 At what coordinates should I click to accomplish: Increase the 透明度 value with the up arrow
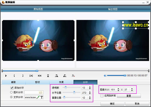pos(90,87)
